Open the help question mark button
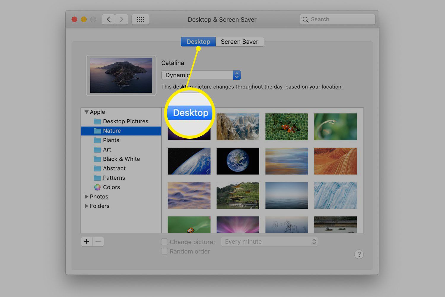 point(359,254)
